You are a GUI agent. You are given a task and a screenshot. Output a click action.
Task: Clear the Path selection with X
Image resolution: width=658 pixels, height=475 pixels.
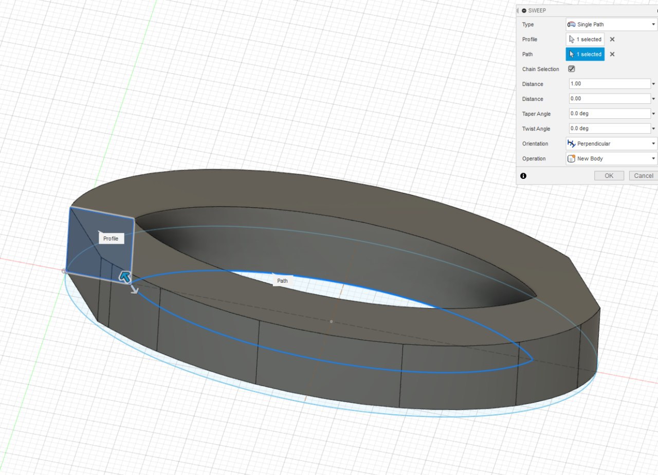click(612, 54)
